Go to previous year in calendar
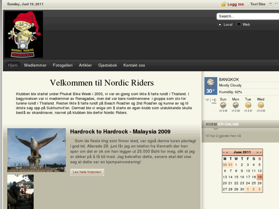The image size is (279, 209). (x=224, y=153)
